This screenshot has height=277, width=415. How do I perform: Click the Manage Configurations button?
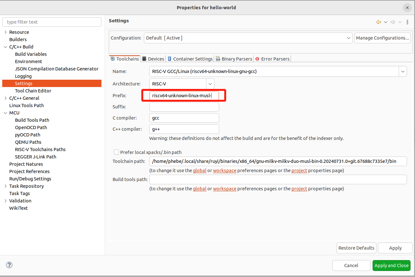pyautogui.click(x=382, y=38)
